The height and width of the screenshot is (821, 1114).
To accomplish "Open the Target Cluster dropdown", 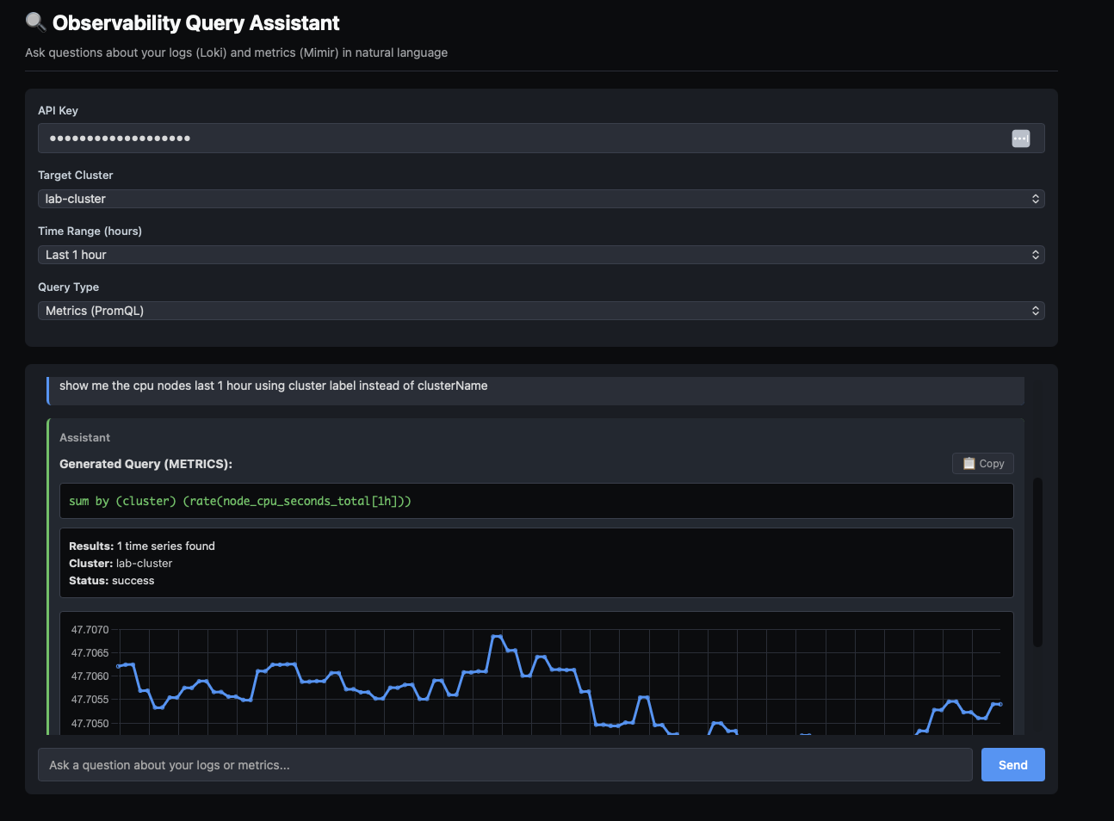I will tap(541, 199).
